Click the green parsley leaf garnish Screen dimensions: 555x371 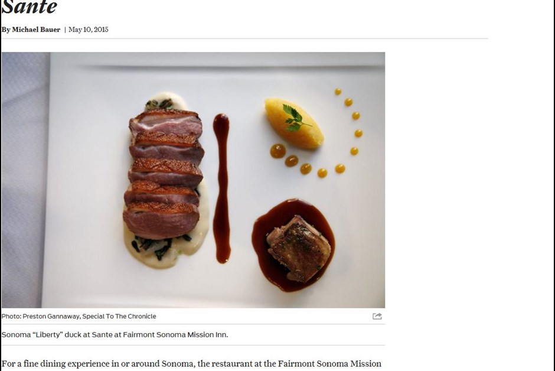(x=295, y=118)
